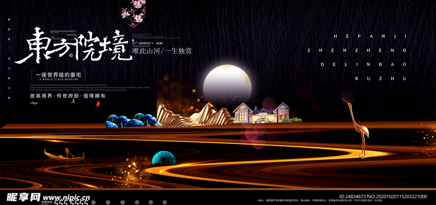Select the HEPANJI spaced text line

pos(370,37)
